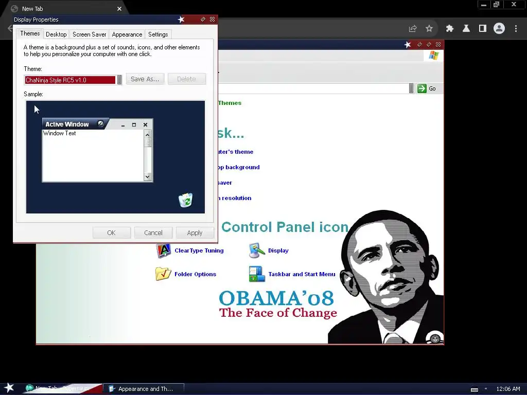Screen dimensions: 527x395
Task: Click sample window scrollbar down arrow
Action: click(148, 177)
